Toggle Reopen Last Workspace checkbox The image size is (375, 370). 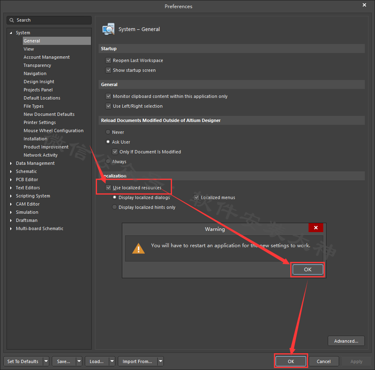pyautogui.click(x=108, y=60)
